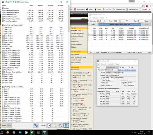Open the Speedtest.net bookmark
Viewport: 153px width, 135px height.
click(x=119, y=9)
